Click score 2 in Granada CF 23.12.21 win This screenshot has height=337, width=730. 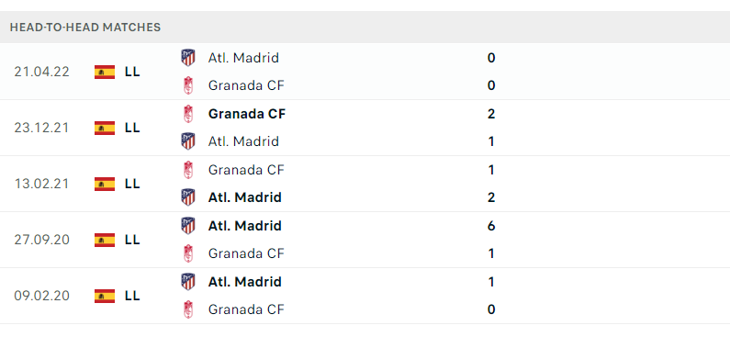[491, 114]
